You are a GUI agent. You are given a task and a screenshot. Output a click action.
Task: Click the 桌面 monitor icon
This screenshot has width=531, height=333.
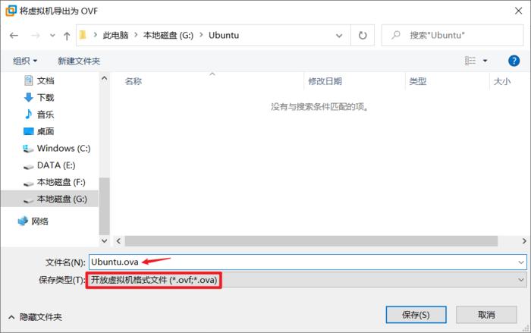(x=29, y=131)
